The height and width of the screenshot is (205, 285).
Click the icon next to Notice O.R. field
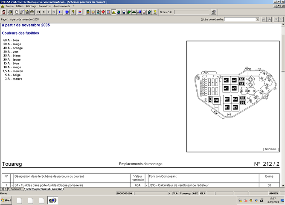point(214,12)
